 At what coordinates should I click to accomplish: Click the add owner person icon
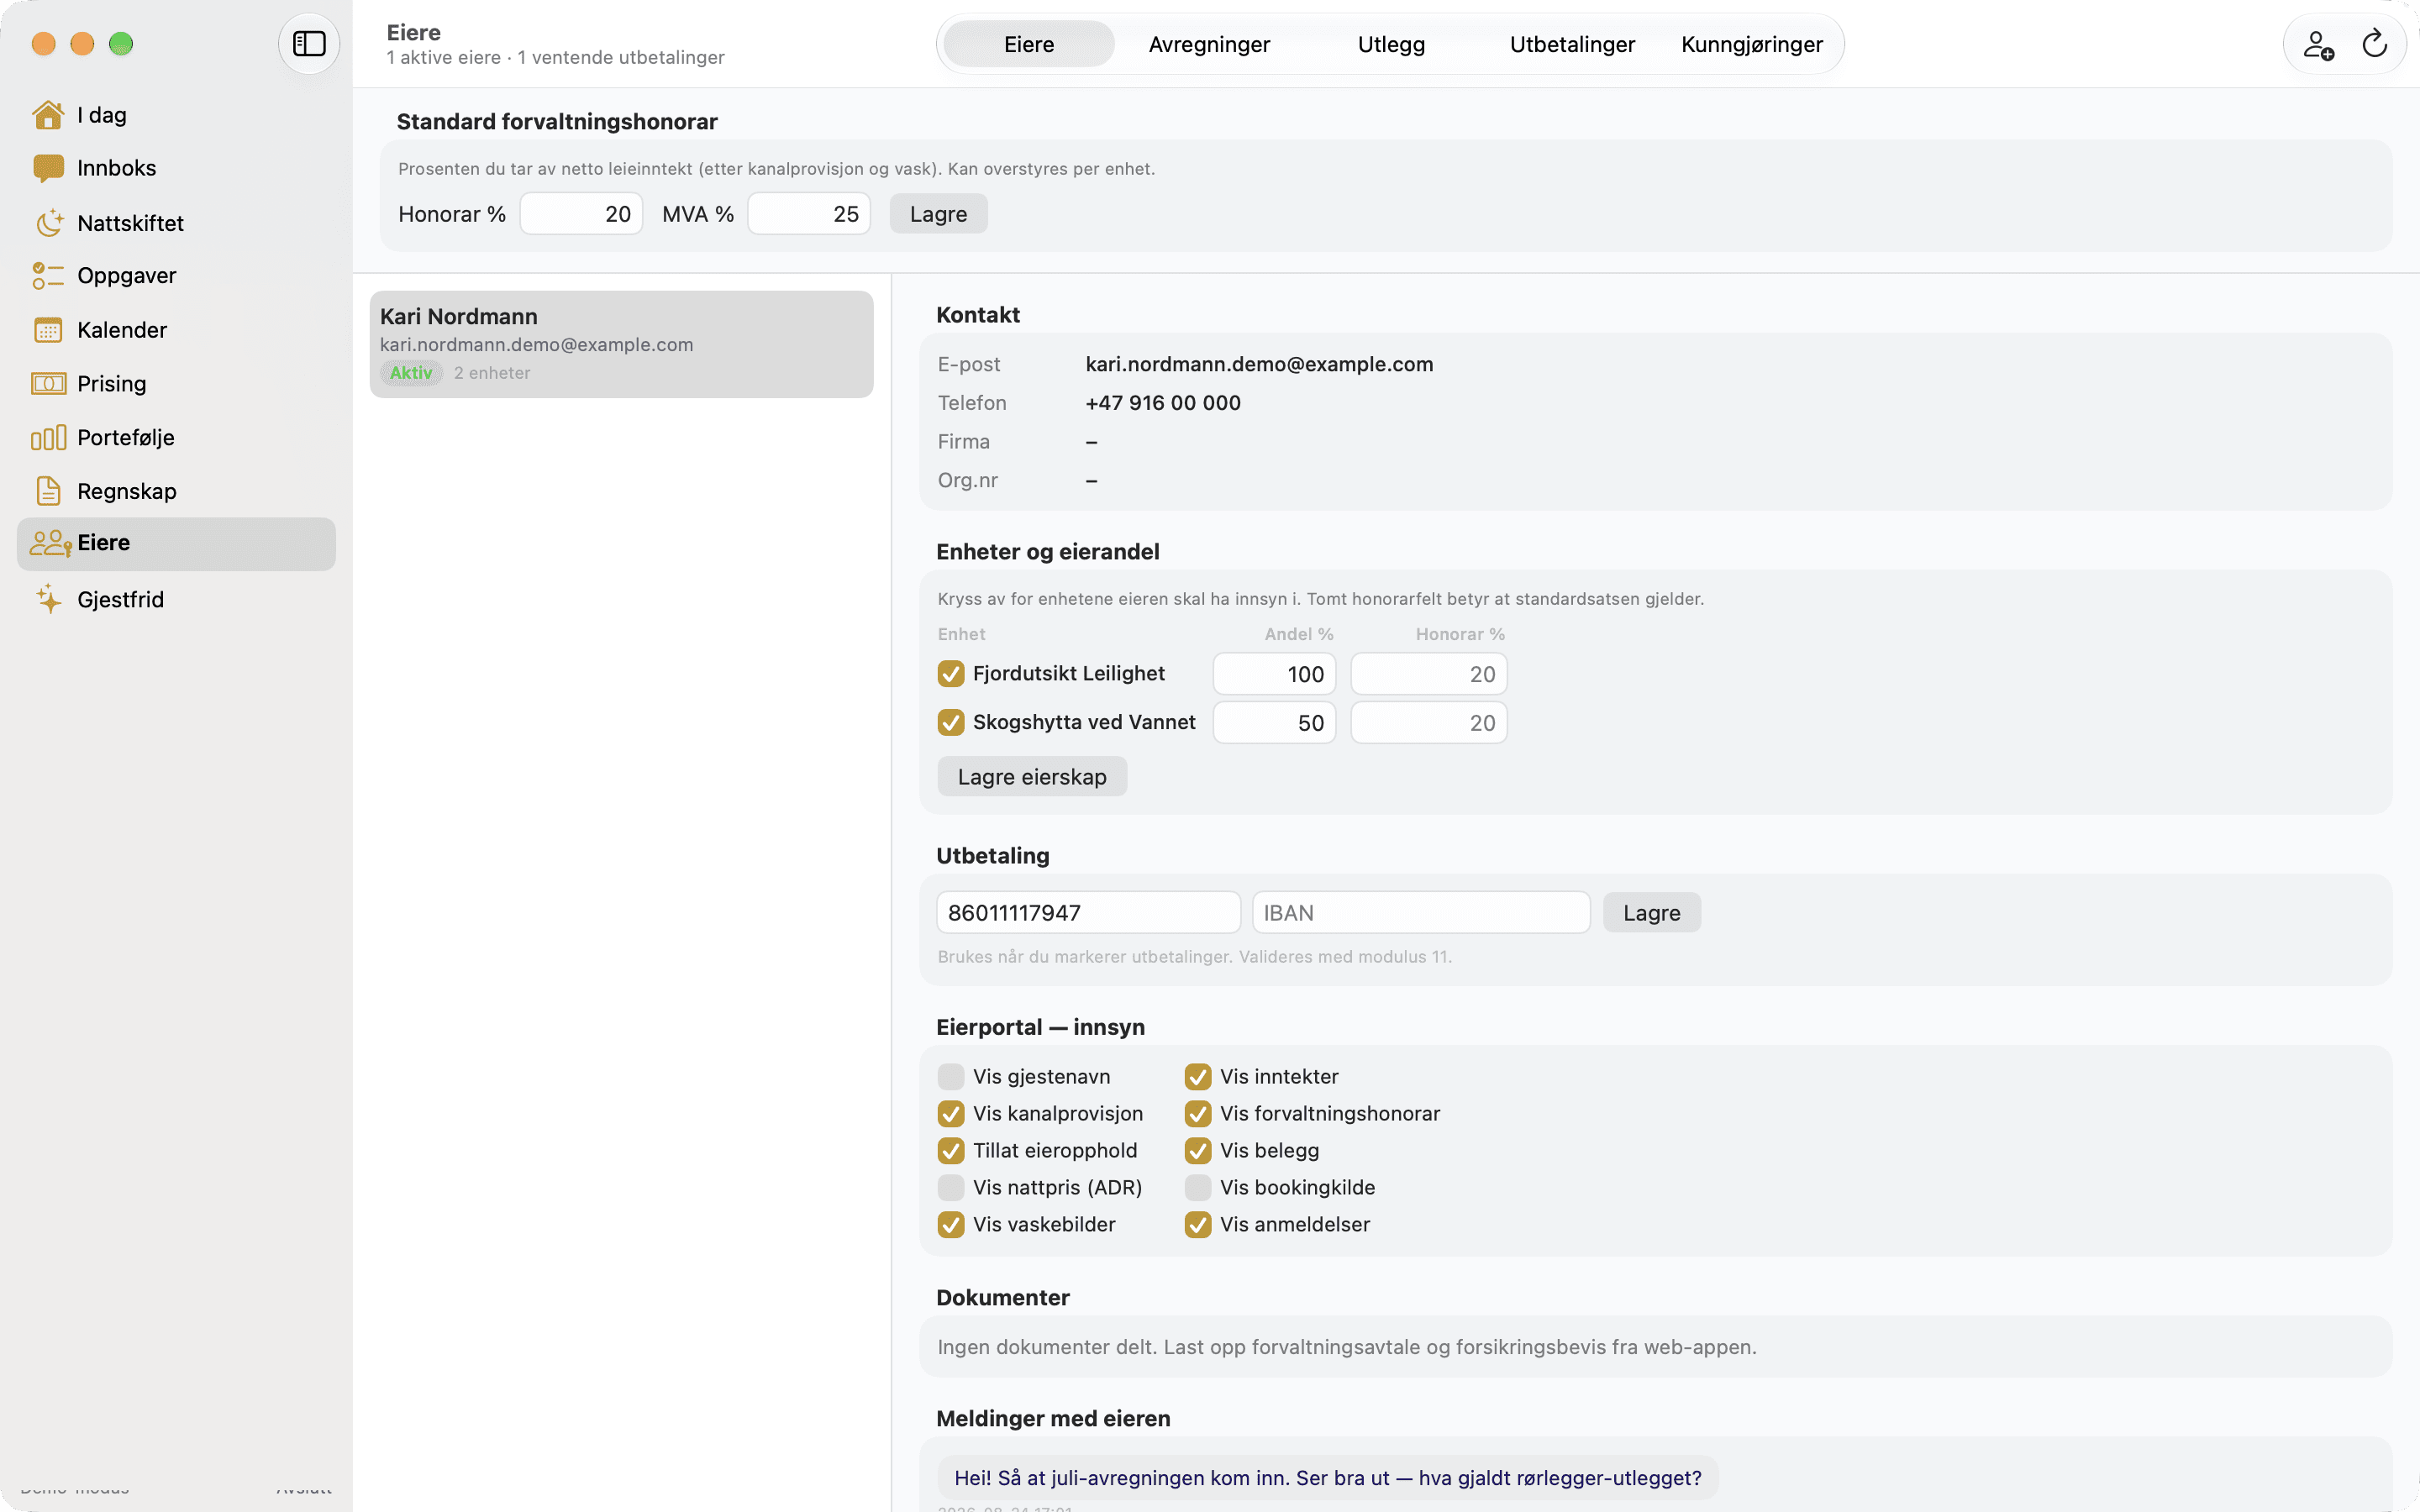tap(2318, 44)
